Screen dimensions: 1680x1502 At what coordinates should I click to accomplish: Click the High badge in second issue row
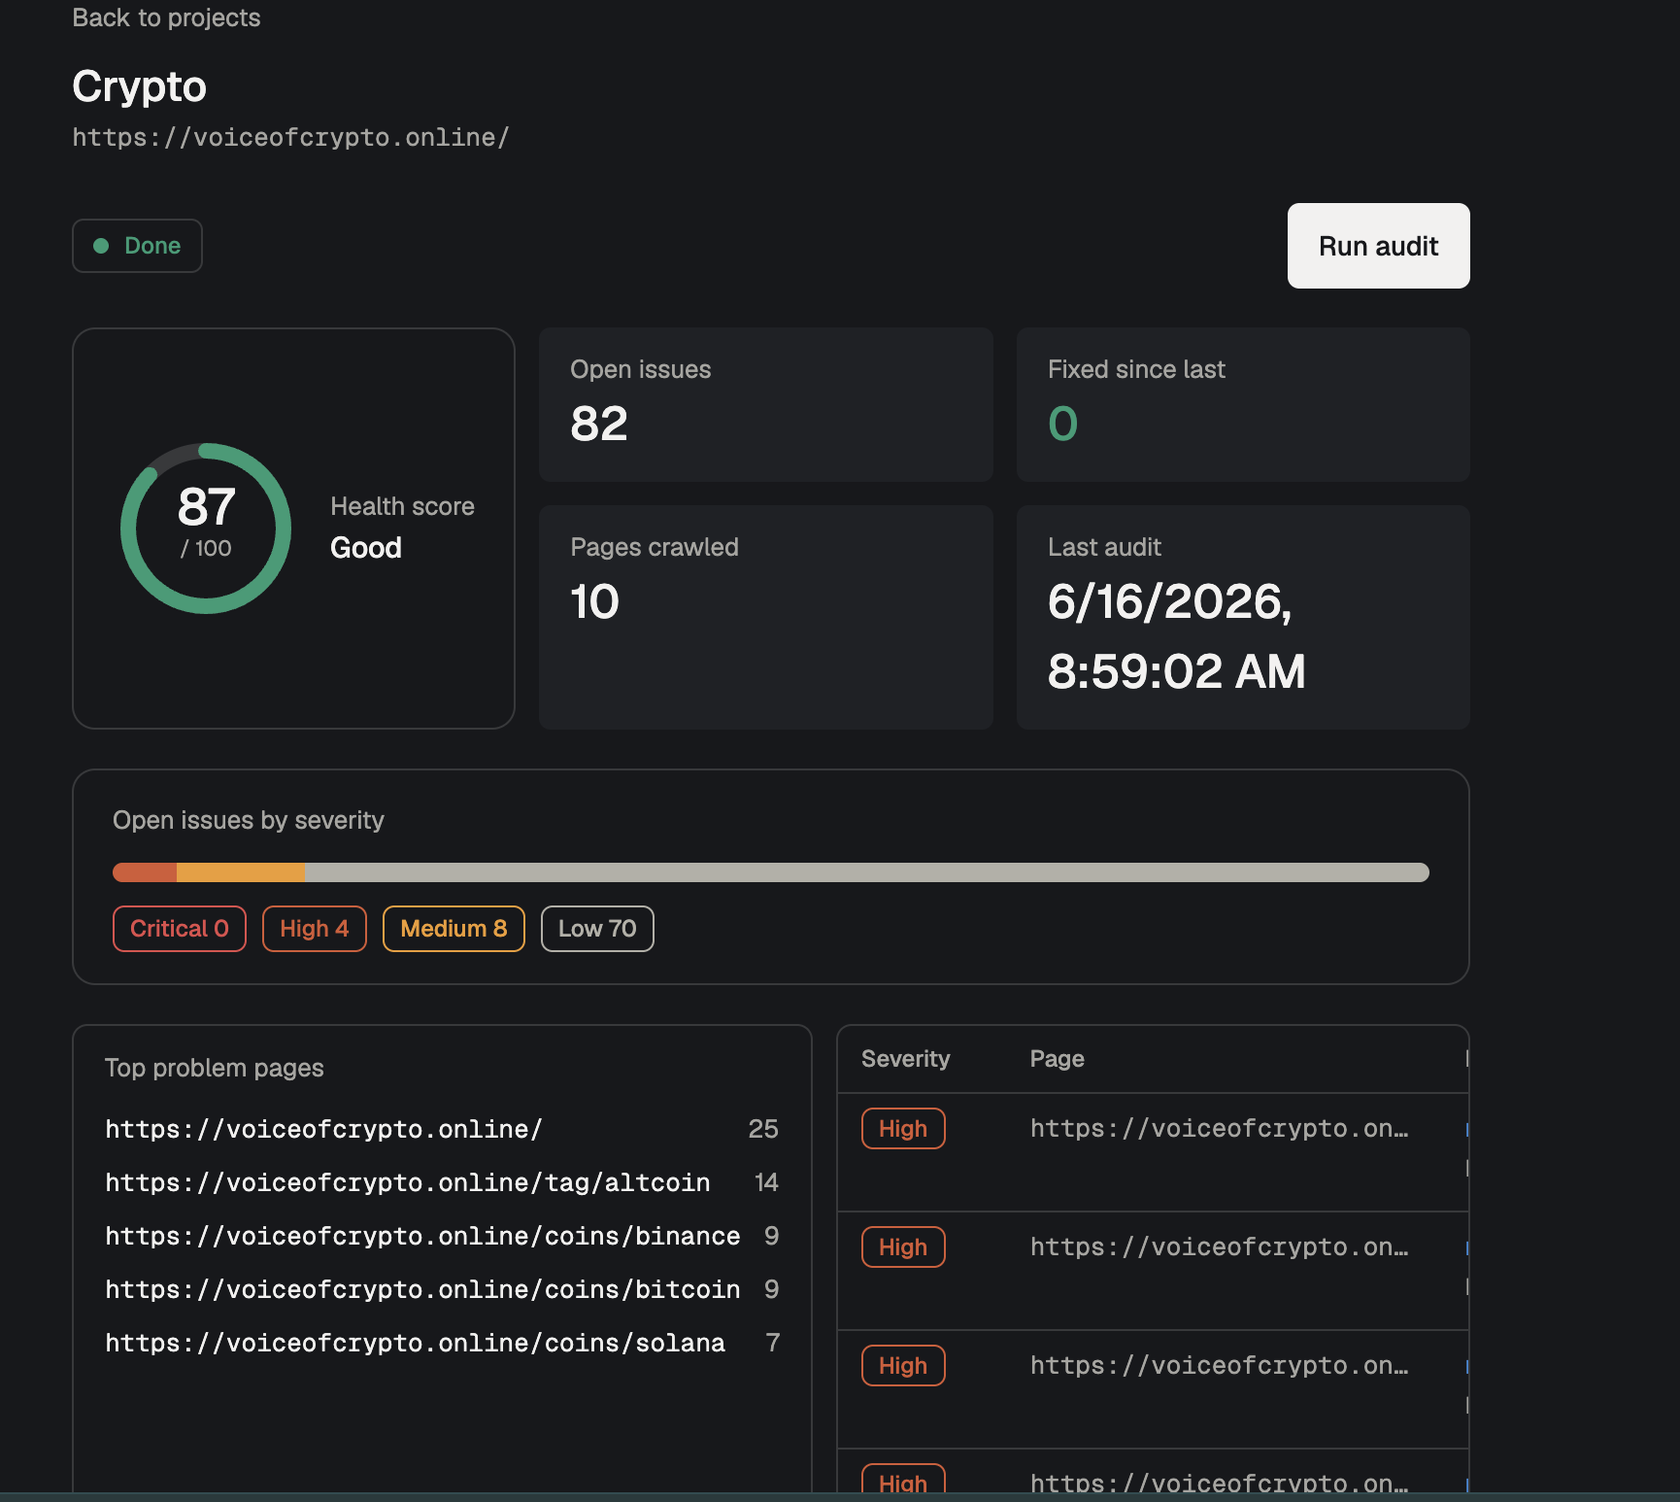point(903,1247)
